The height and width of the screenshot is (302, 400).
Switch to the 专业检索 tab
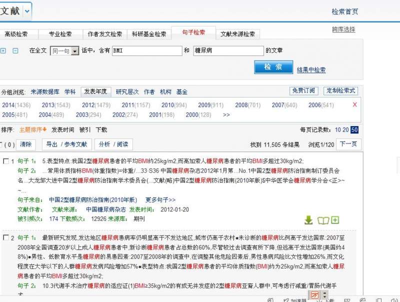click(60, 34)
